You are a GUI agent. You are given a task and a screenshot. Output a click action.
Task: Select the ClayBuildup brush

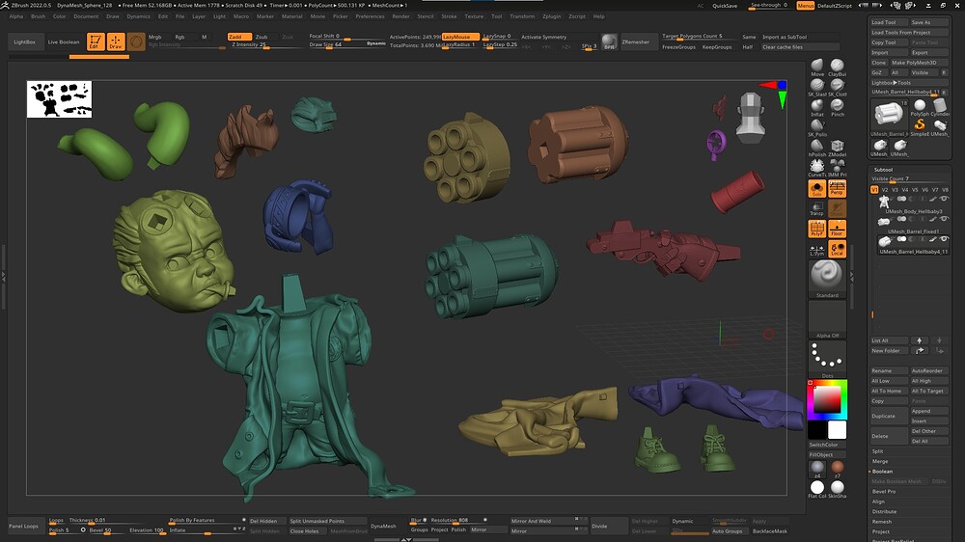[837, 66]
